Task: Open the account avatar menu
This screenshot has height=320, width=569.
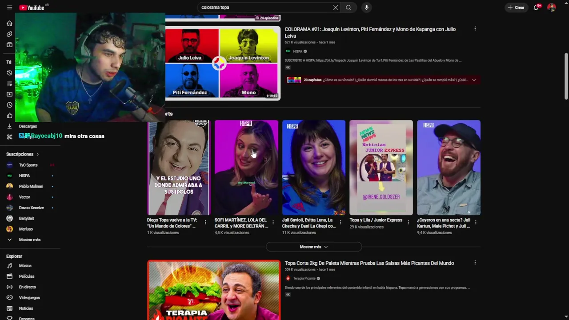Action: (x=552, y=8)
